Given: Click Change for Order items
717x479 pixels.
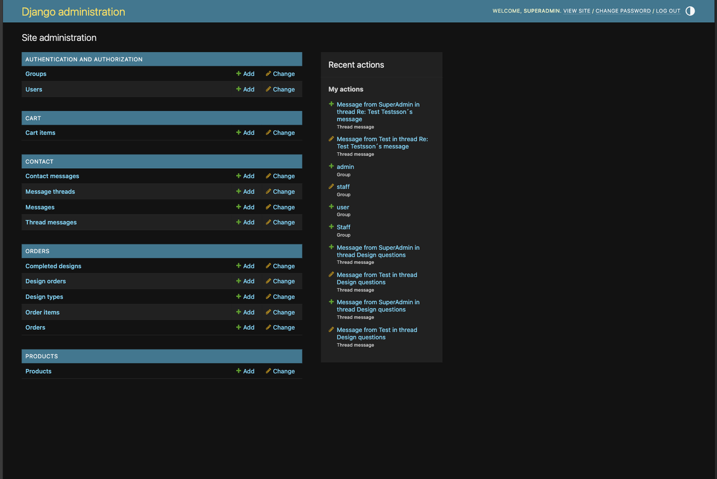Looking at the screenshot, I should 280,313.
